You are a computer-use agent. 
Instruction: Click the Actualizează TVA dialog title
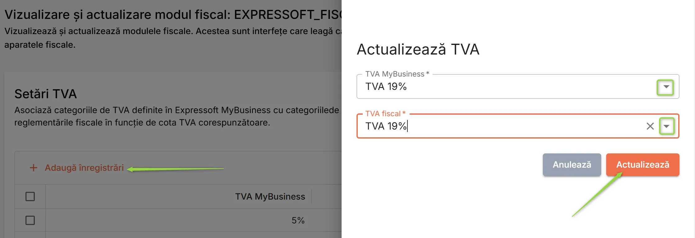point(418,50)
